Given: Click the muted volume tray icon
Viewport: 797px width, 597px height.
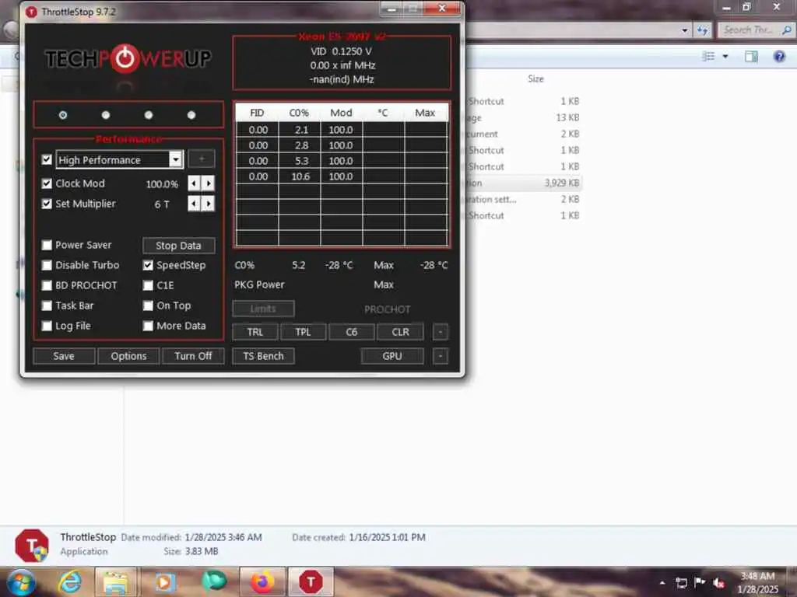Looking at the screenshot, I should click(719, 583).
